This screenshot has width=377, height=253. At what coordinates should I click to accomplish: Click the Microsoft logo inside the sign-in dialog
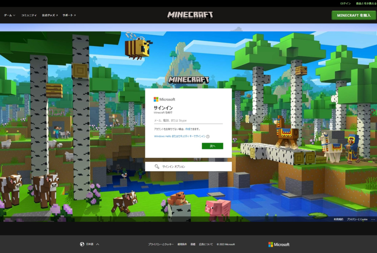165,99
